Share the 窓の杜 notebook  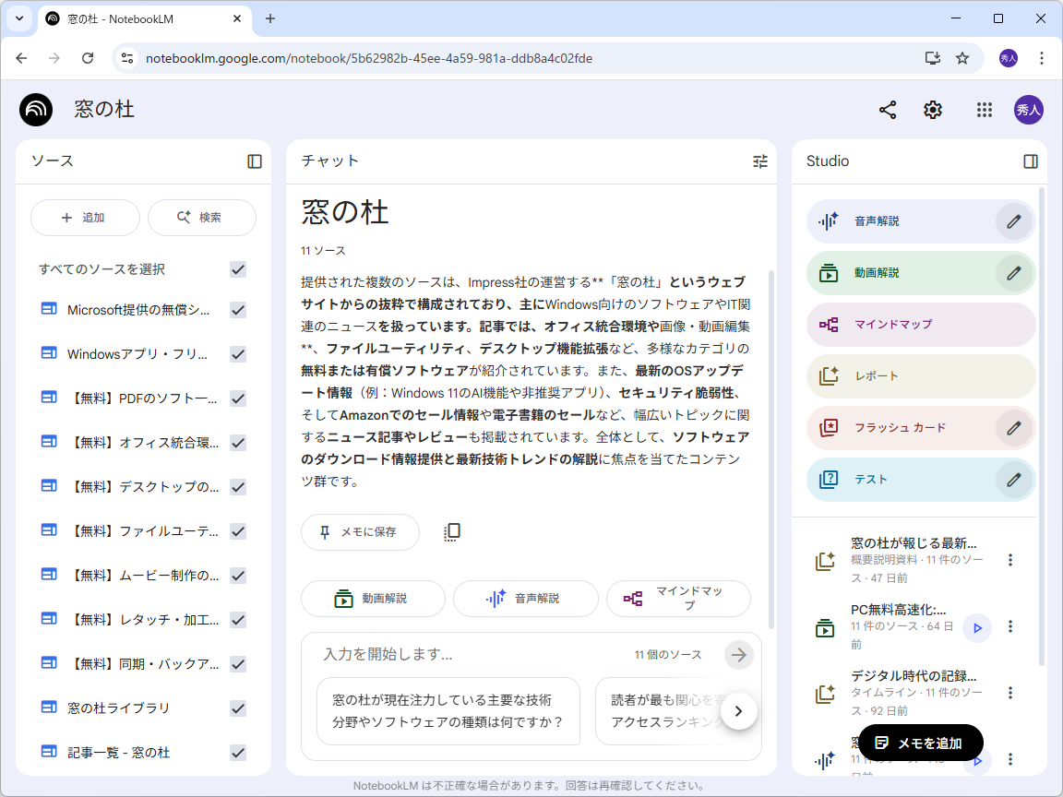[x=888, y=110]
